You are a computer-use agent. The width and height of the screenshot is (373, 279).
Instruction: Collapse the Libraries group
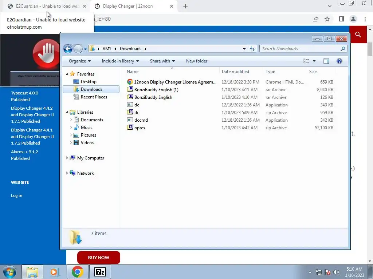(67, 112)
